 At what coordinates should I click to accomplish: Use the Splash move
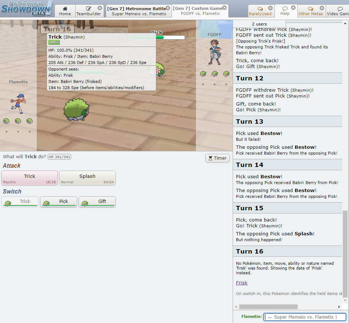pos(87,178)
